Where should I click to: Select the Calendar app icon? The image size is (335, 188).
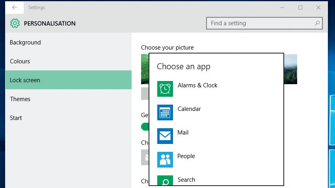tap(165, 112)
